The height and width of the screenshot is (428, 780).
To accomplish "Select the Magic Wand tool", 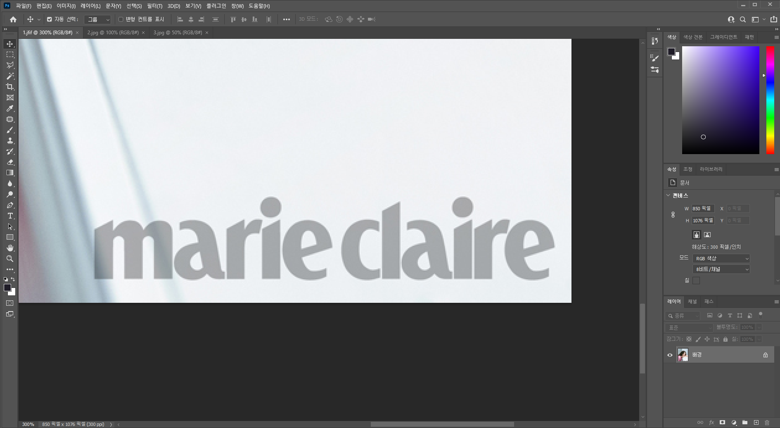I will click(10, 76).
